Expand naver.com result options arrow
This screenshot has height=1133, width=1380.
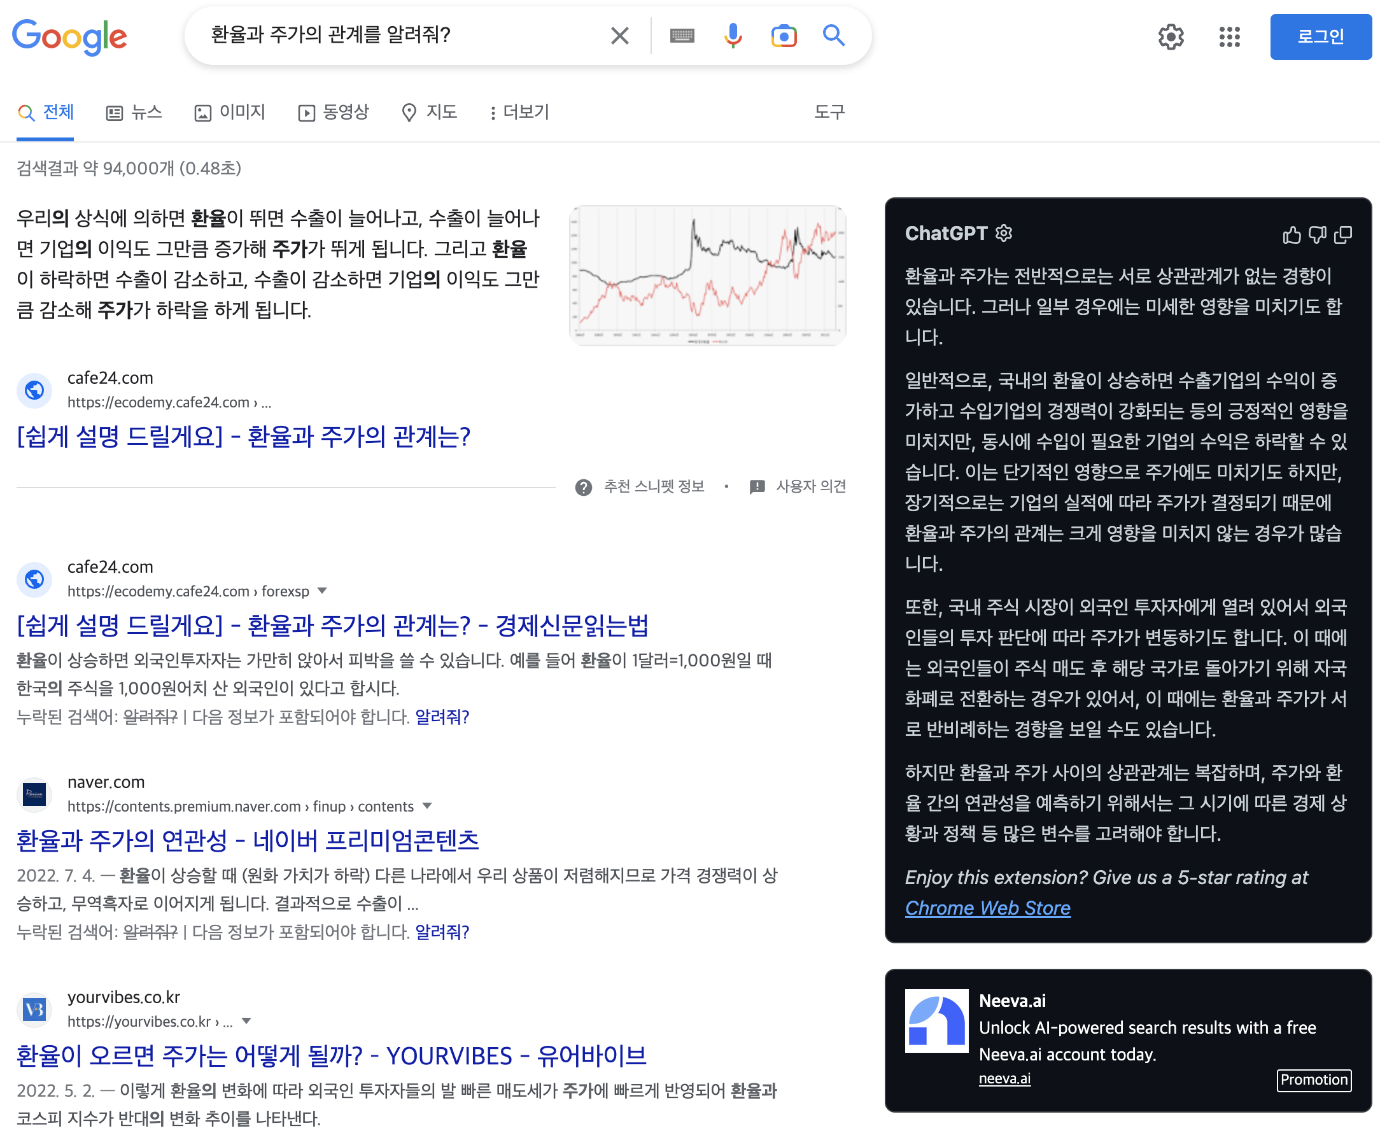coord(426,805)
